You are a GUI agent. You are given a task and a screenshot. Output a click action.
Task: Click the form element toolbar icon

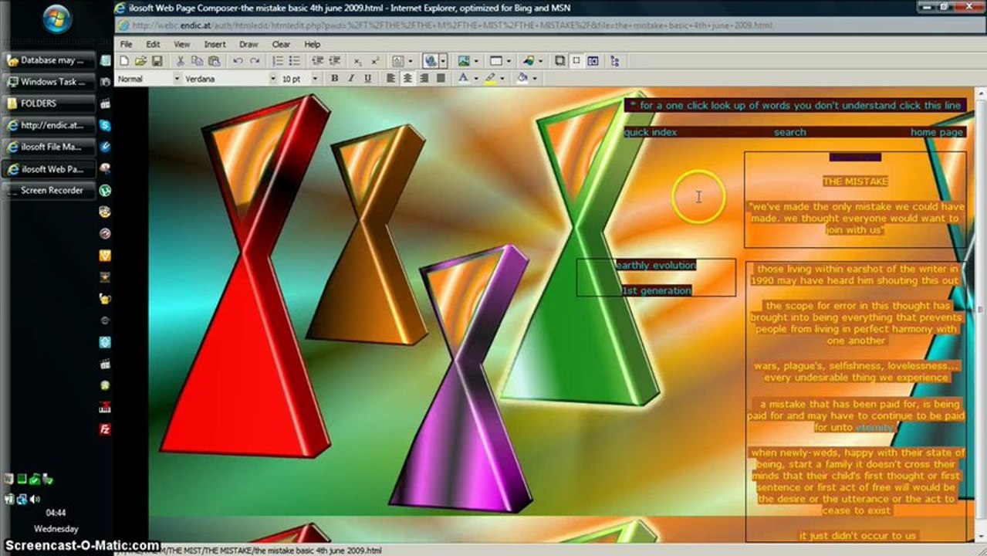[x=397, y=61]
